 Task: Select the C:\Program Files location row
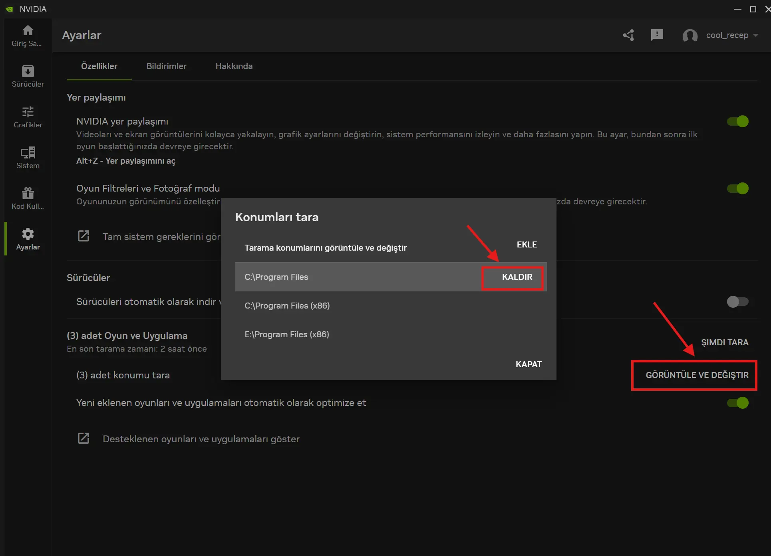click(391, 277)
